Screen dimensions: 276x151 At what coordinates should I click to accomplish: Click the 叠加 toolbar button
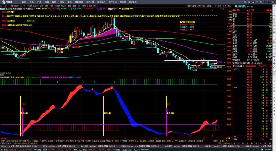click(x=194, y=6)
